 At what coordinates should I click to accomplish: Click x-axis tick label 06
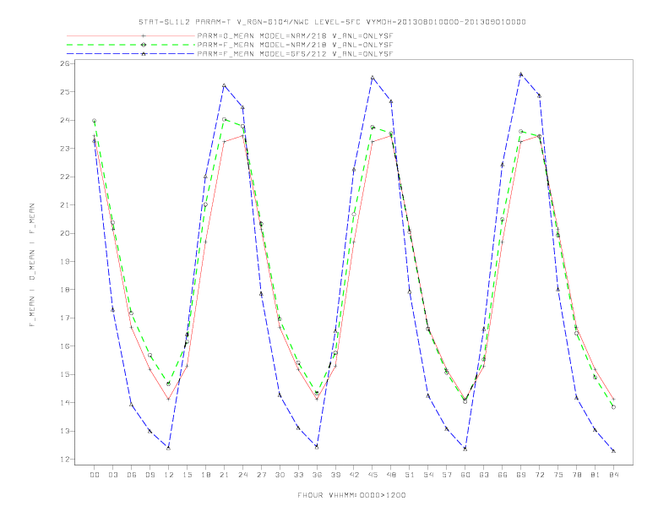coord(132,475)
